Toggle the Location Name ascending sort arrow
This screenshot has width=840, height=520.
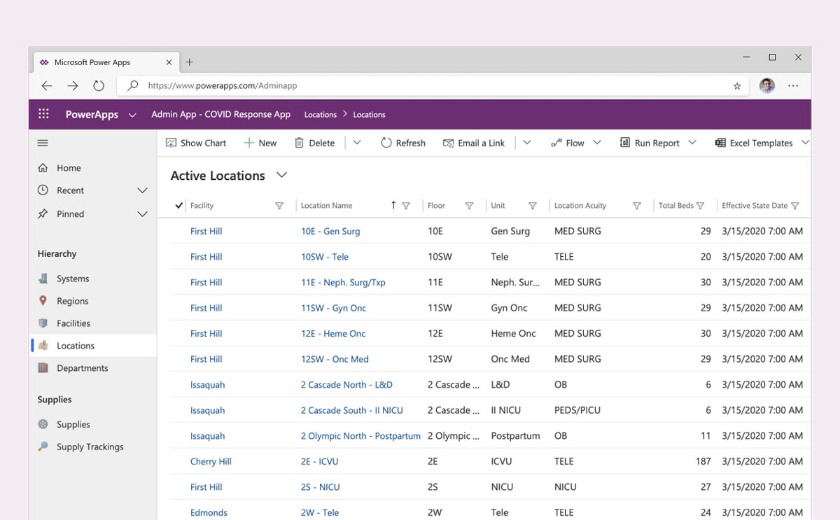point(393,205)
